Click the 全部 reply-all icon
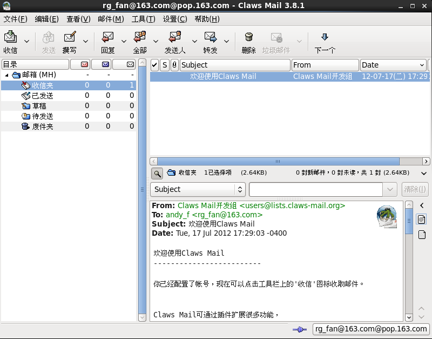 pyautogui.click(x=140, y=37)
